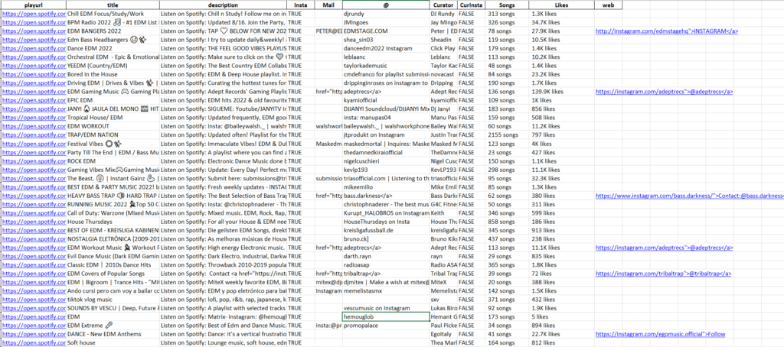
Task: Select the 'Songs' header cell
Action: [x=508, y=5]
